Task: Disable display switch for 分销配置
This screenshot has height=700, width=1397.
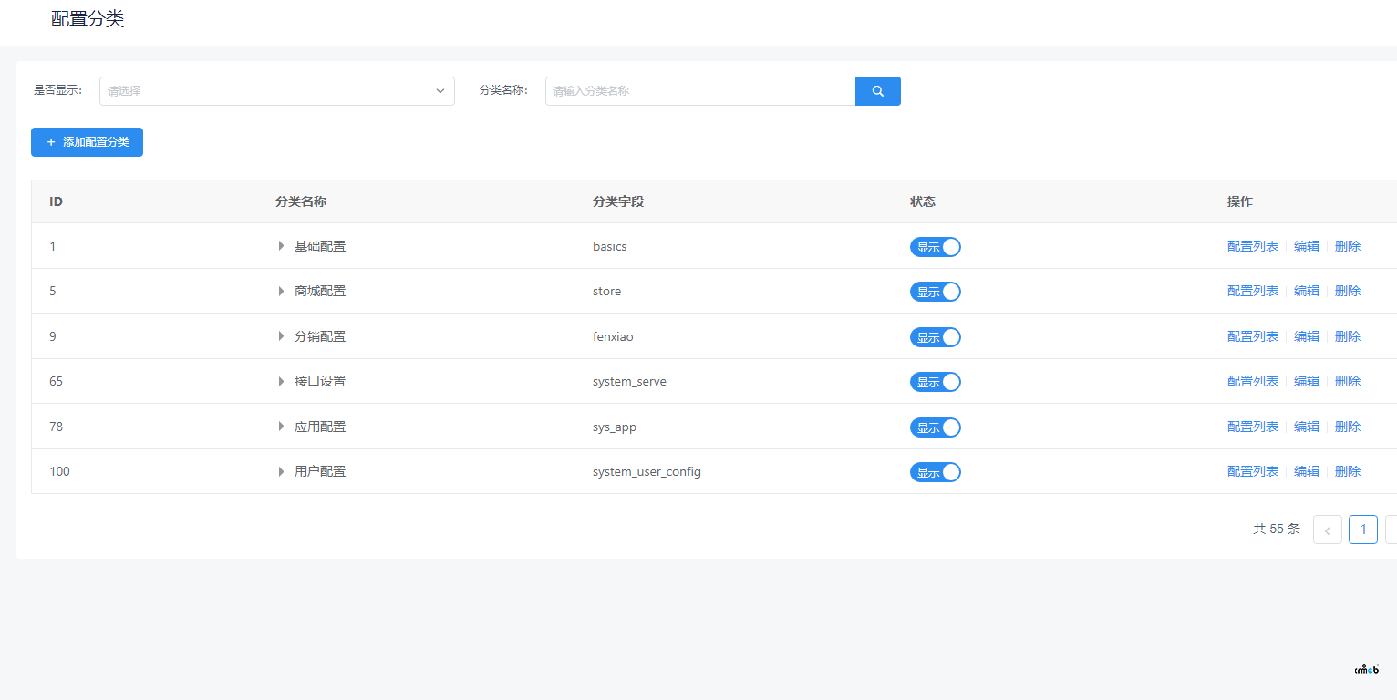Action: 935,337
